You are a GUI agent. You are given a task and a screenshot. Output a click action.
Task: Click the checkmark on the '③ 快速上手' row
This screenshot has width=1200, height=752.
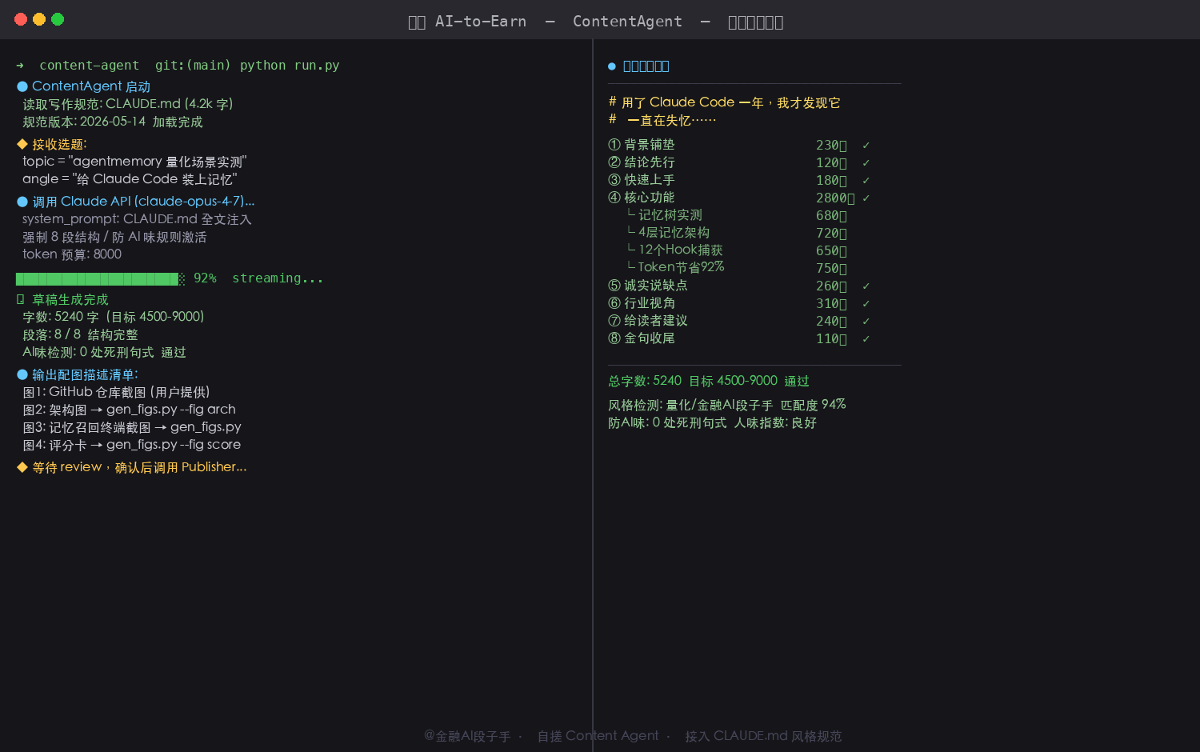coord(866,181)
